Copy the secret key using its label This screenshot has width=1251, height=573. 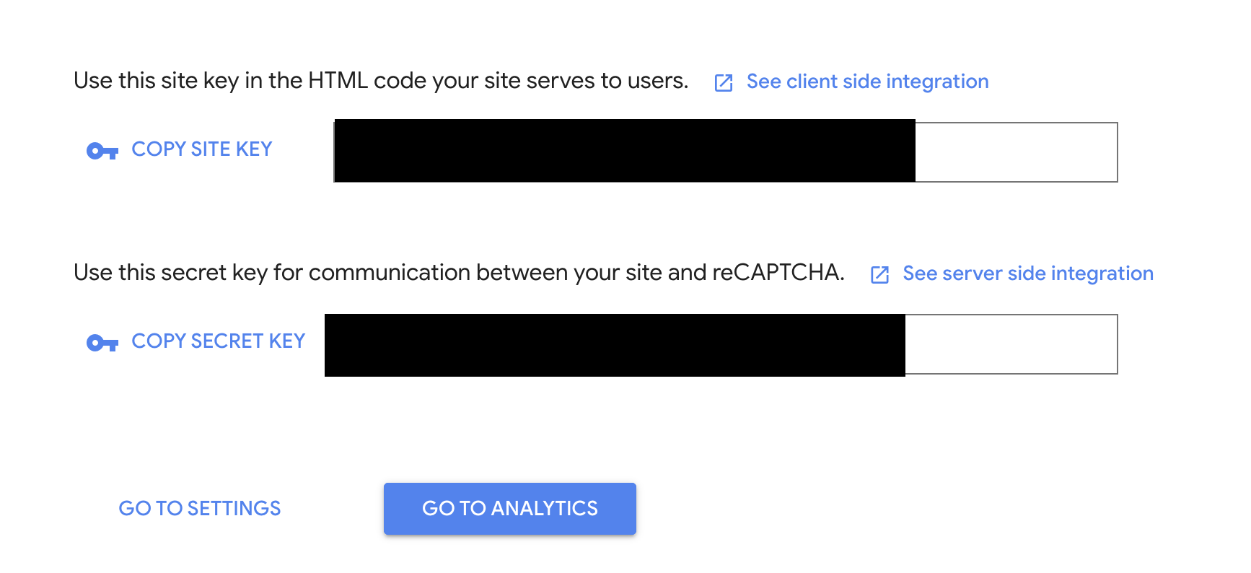(x=219, y=341)
